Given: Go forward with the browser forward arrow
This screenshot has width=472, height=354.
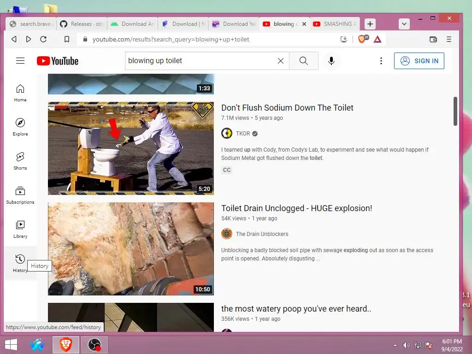Looking at the screenshot, I should [29, 39].
